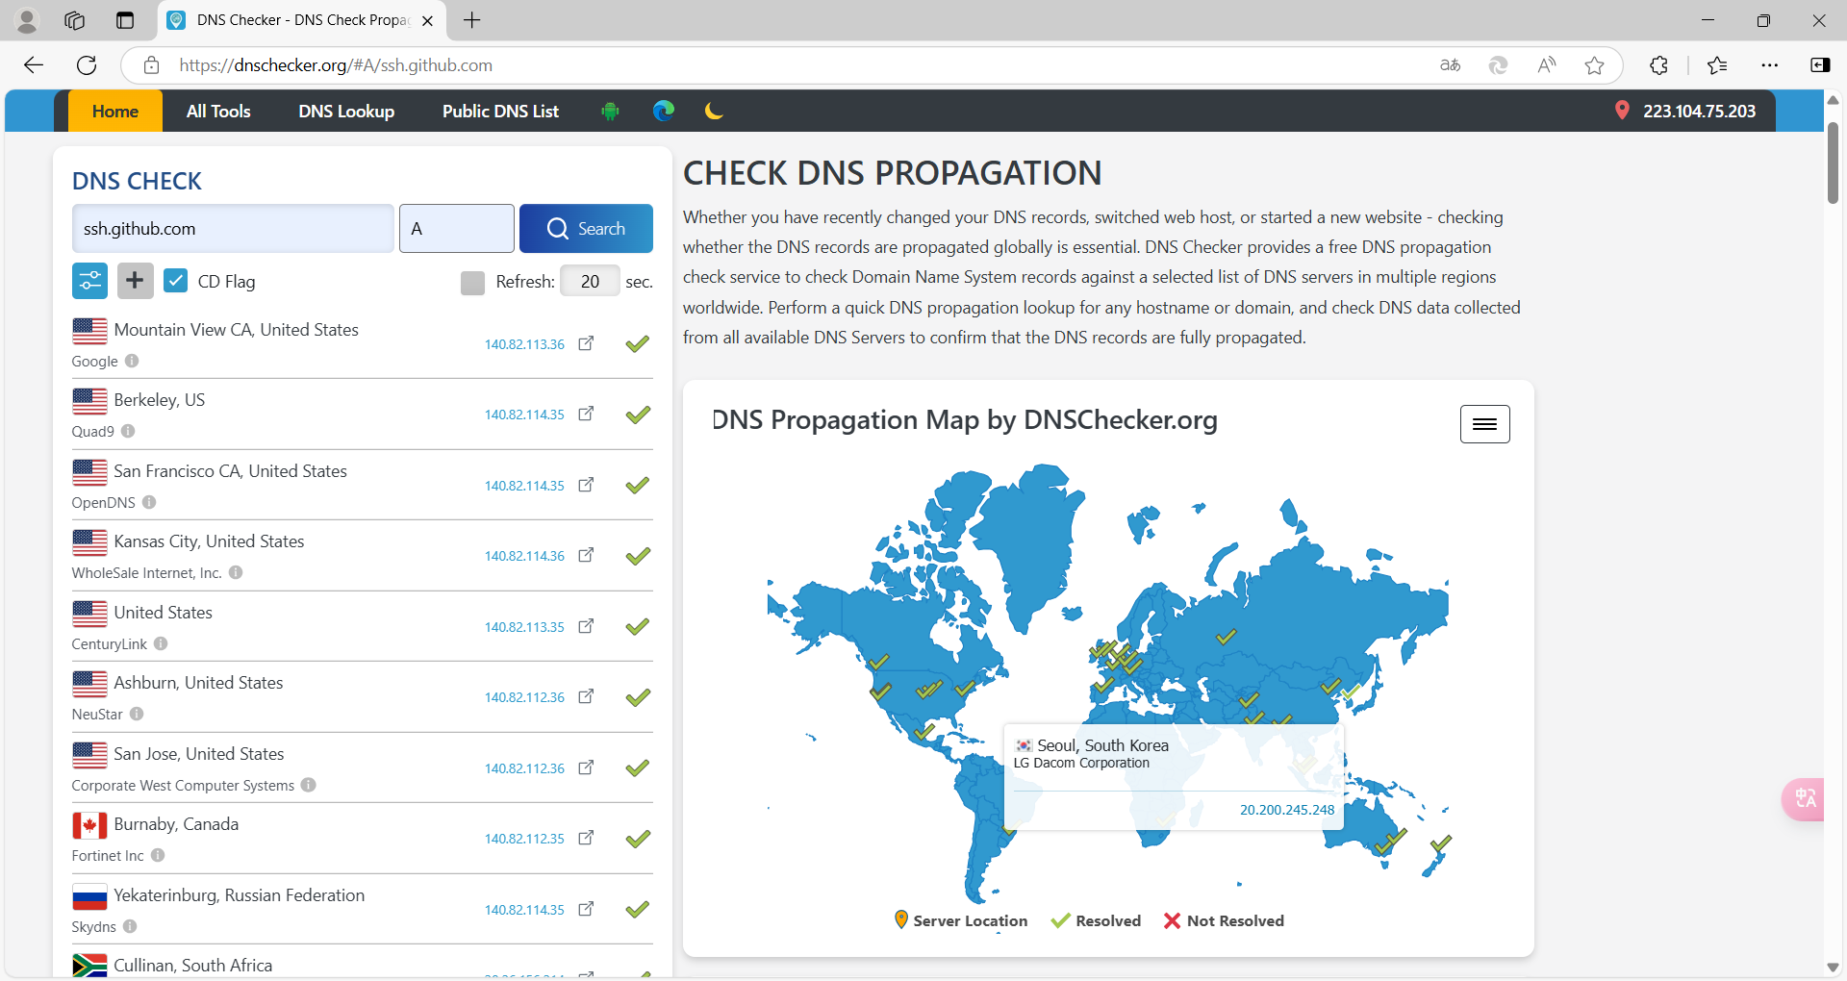Open external link for Kansas City result
The height and width of the screenshot is (981, 1847).
(586, 555)
